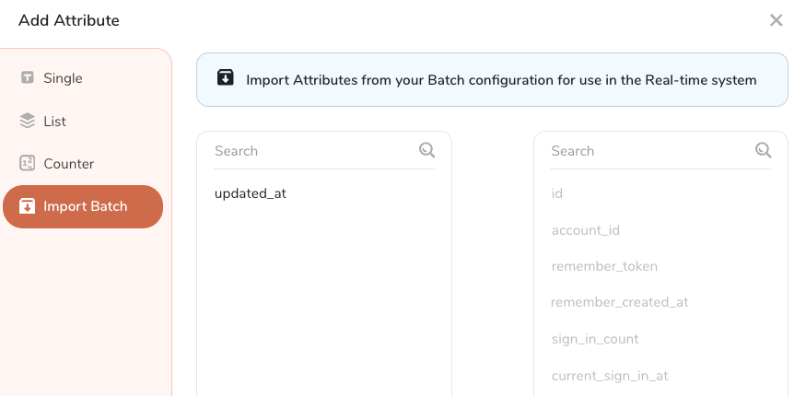Click remember_created_at in the list
This screenshot has height=396, width=806.
[620, 302]
